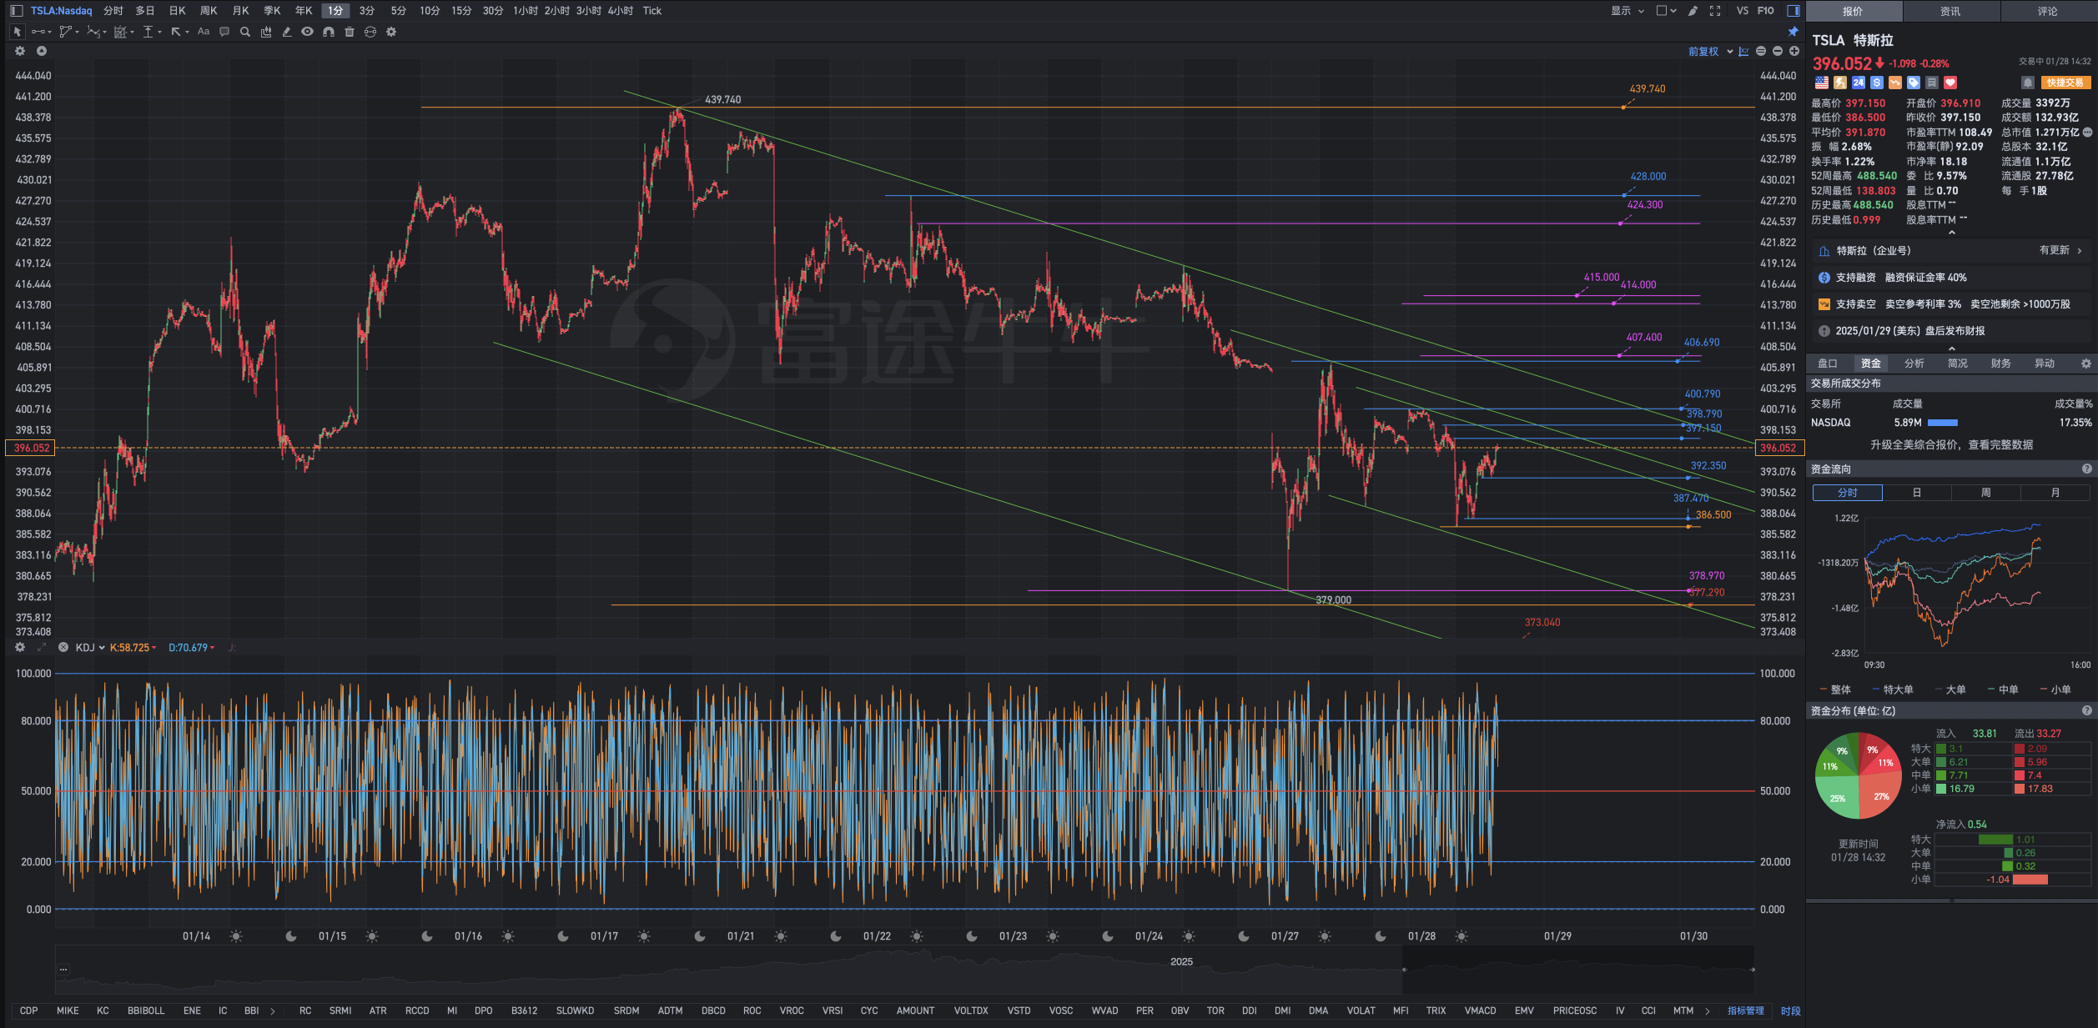2098x1028 pixels.
Task: Zoom in chart with plus icon
Action: (x=1794, y=51)
